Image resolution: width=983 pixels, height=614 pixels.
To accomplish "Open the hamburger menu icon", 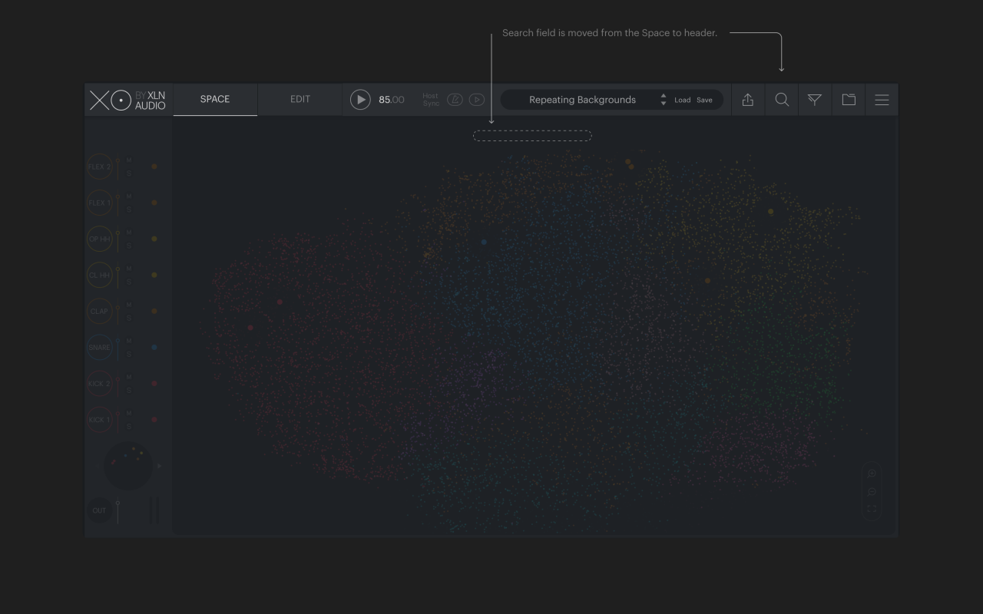I will point(882,100).
